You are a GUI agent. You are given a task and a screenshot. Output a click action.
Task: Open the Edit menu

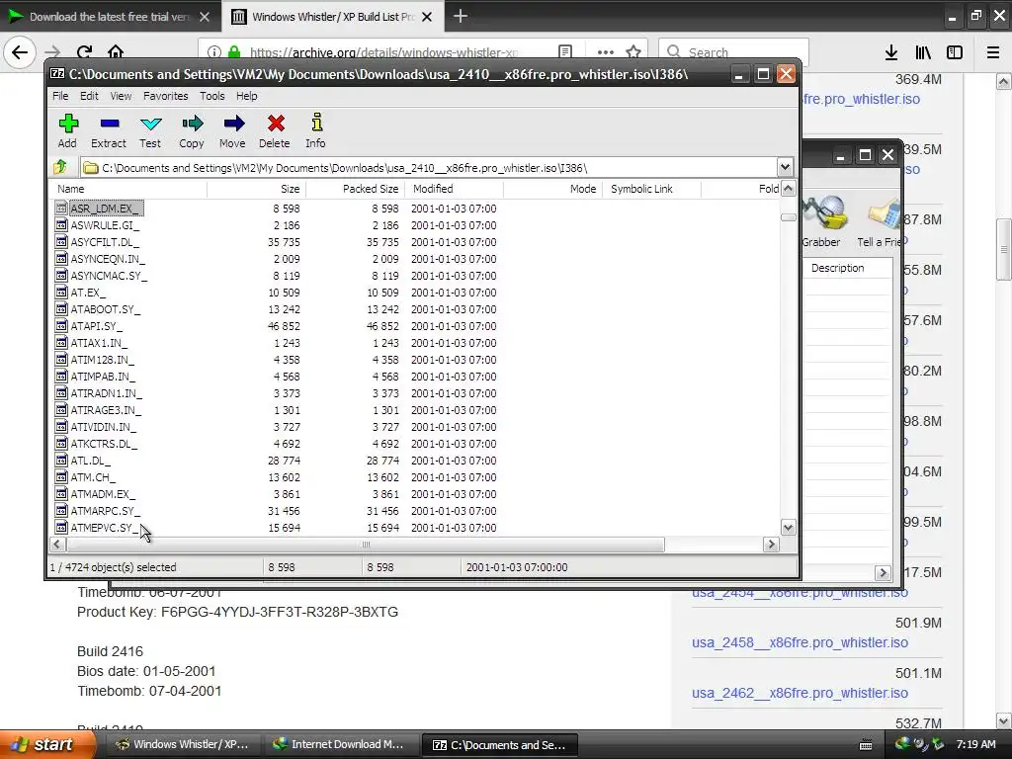(89, 96)
